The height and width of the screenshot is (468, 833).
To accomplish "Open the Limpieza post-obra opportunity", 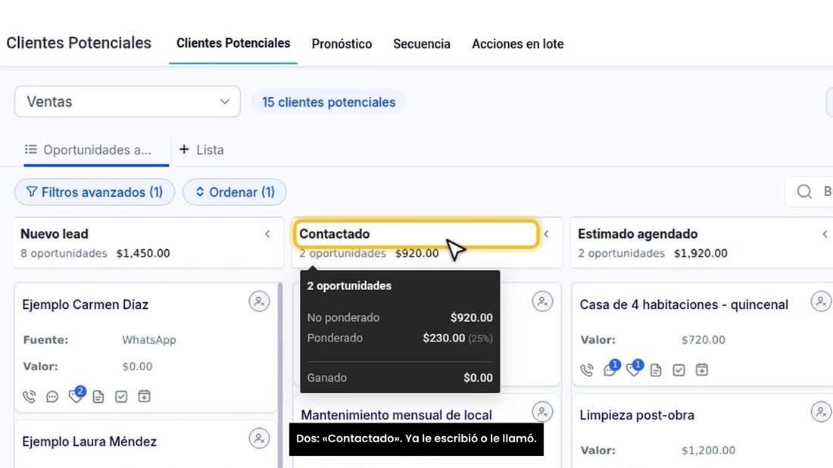I will [x=636, y=415].
